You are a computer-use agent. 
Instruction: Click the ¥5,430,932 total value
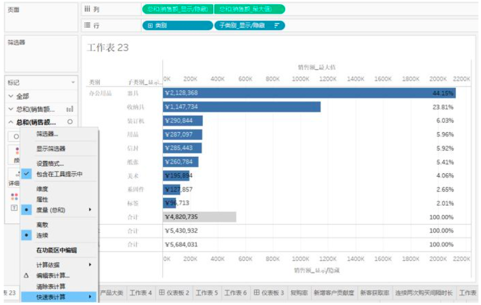181,230
